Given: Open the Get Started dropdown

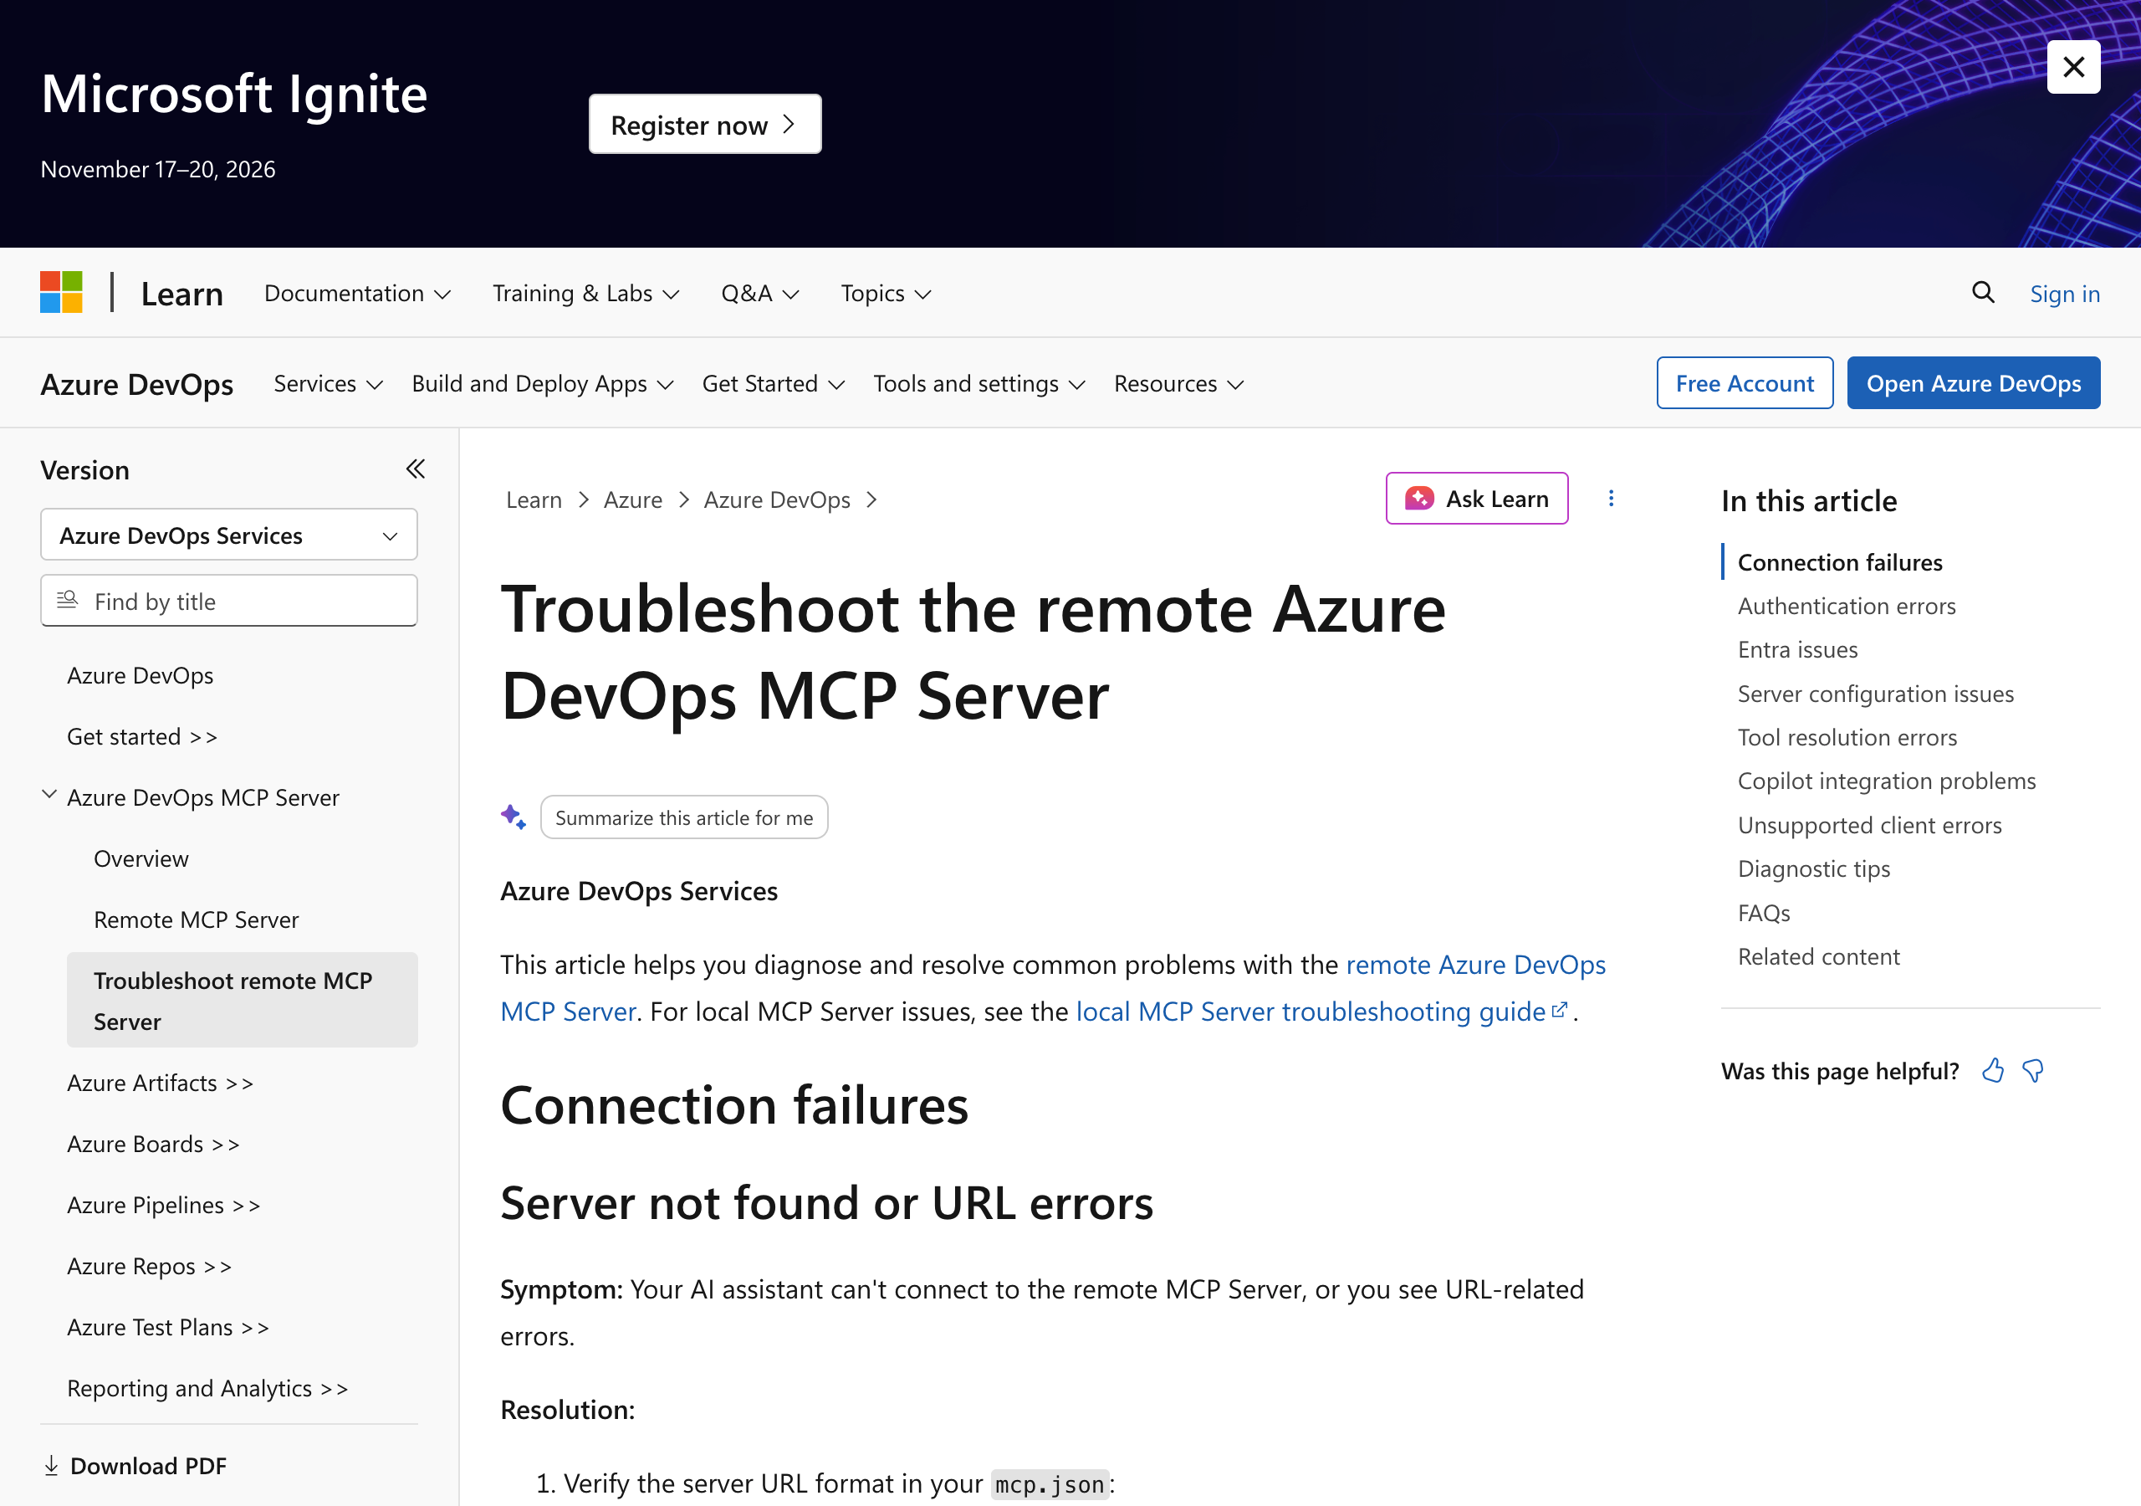Looking at the screenshot, I should coord(773,384).
